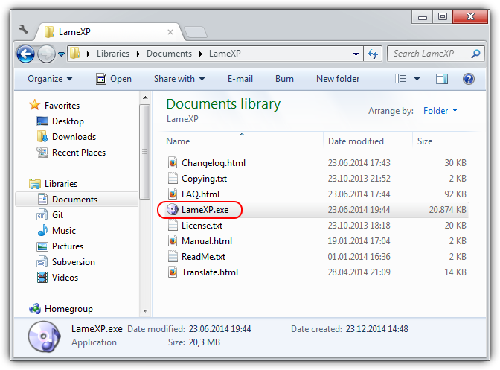Click the Changelog.html Firefox file icon
500x370 pixels.
click(x=173, y=163)
